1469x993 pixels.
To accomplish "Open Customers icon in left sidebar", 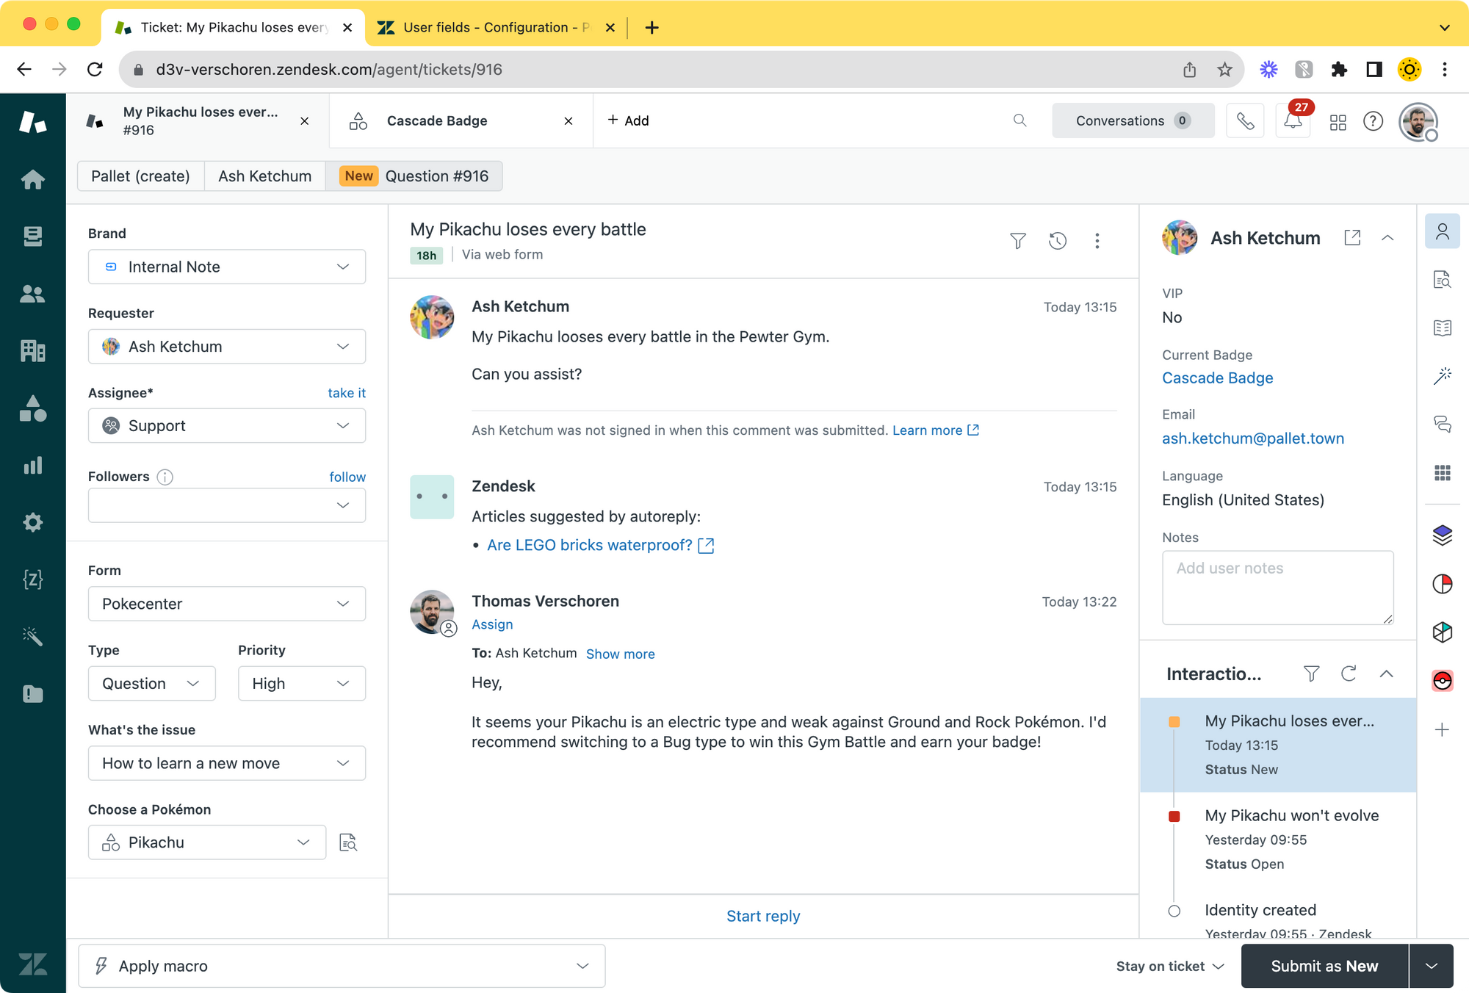I will point(32,294).
